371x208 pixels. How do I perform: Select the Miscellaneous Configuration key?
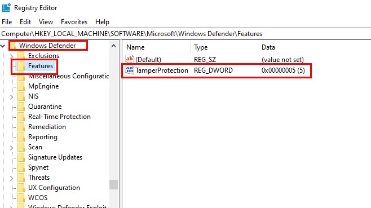[x=68, y=76]
